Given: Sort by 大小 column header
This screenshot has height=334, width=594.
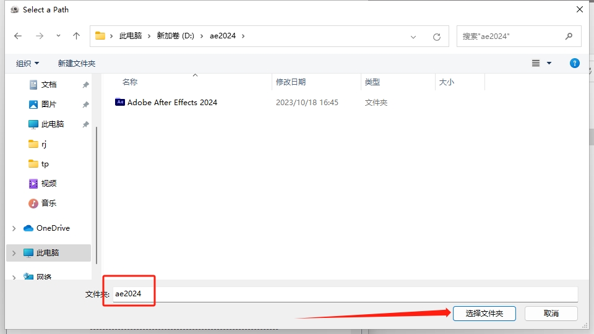Looking at the screenshot, I should pyautogui.click(x=446, y=82).
